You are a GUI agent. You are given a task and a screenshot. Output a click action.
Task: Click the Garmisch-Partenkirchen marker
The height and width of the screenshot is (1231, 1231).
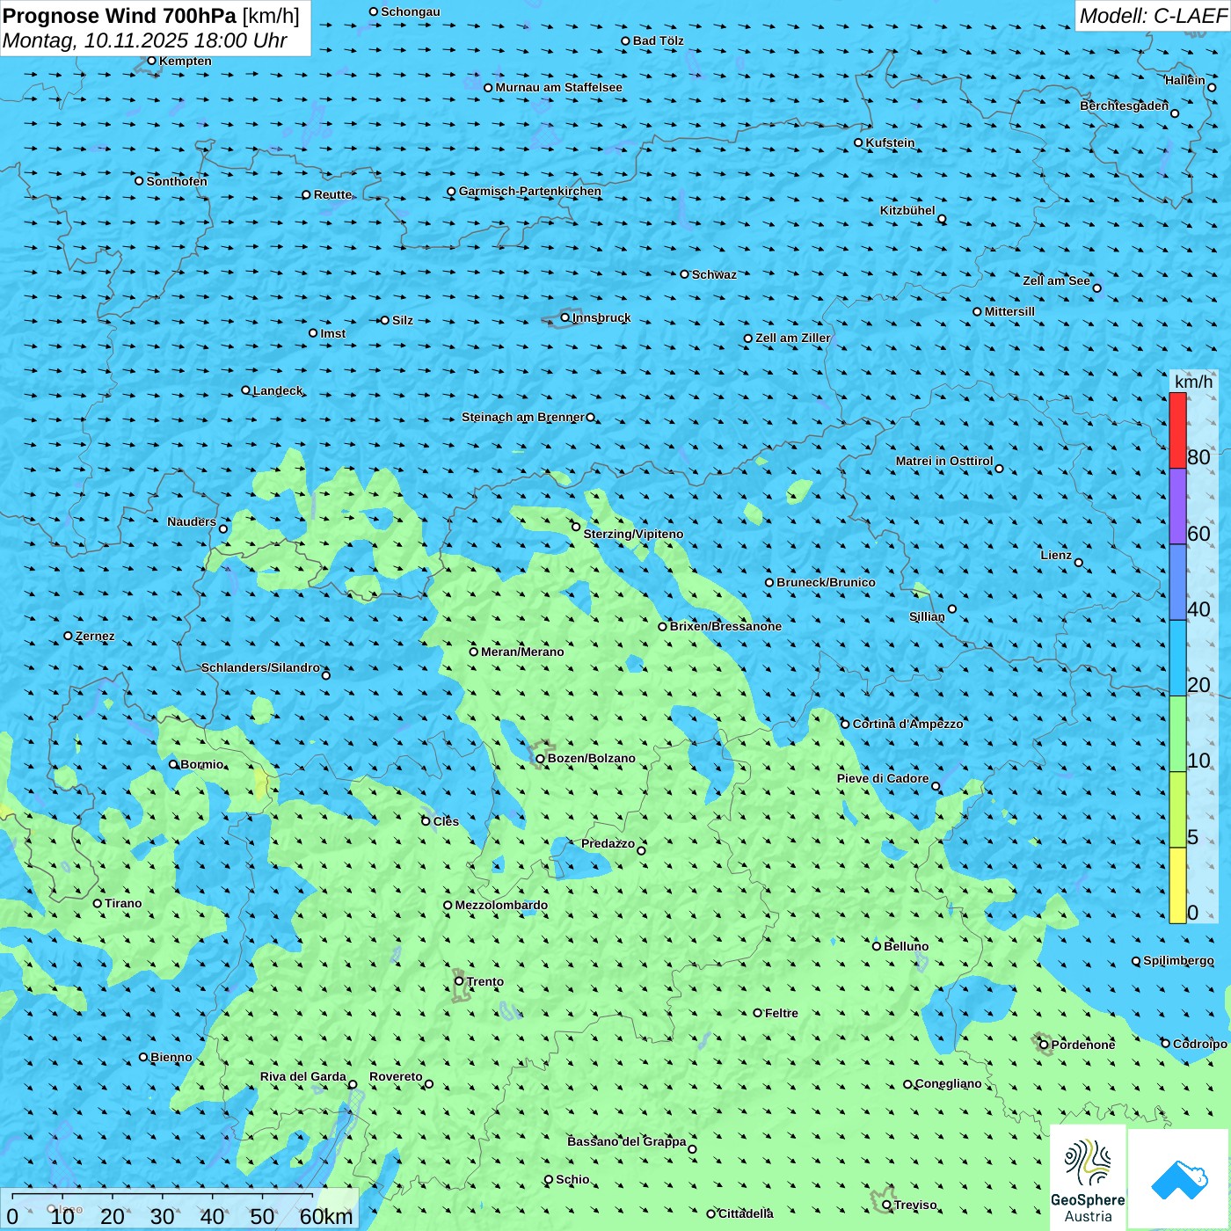(x=451, y=191)
